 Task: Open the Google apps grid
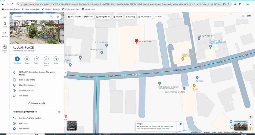(243, 16)
